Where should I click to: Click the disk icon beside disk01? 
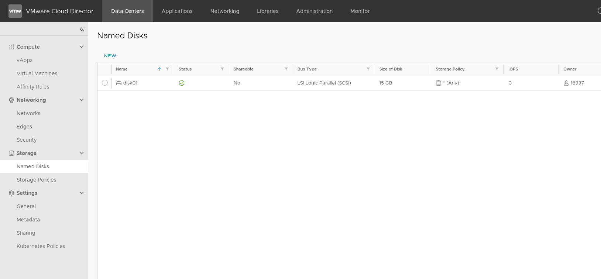(x=119, y=83)
